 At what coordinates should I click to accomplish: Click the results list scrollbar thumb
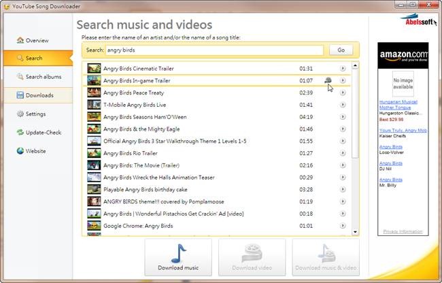(x=355, y=114)
